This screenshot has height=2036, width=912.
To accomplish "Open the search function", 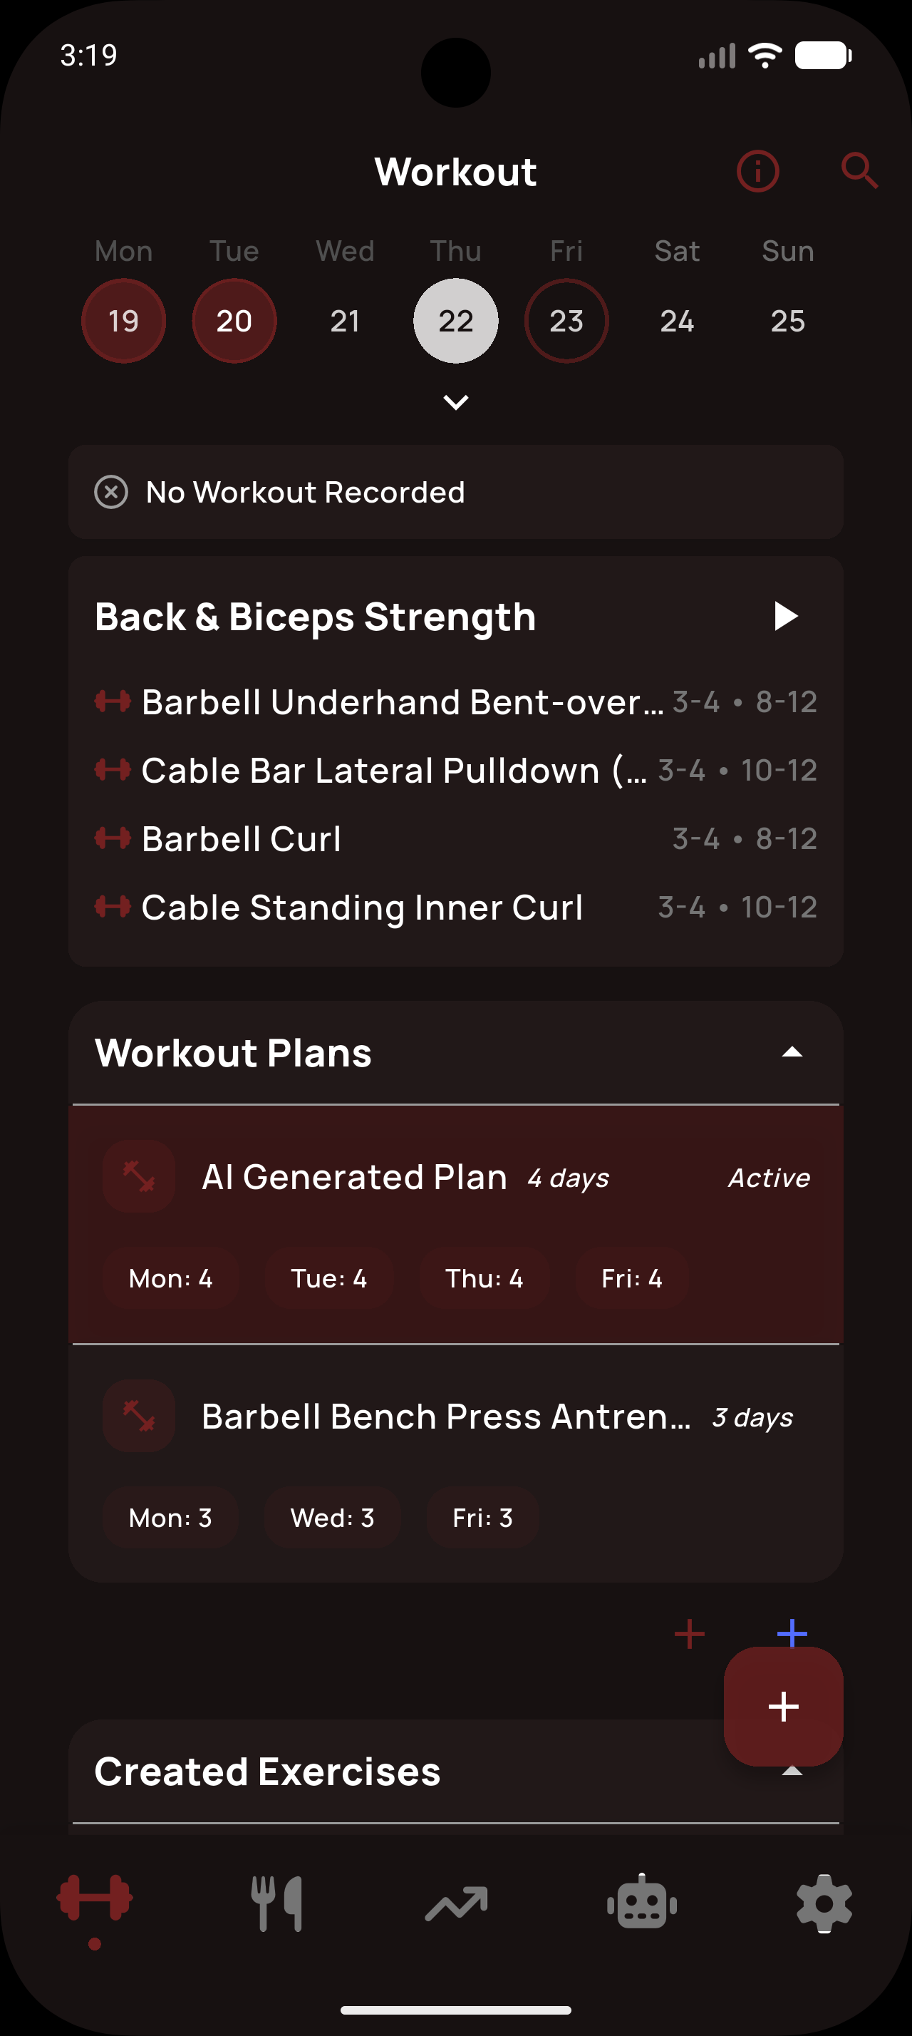I will [860, 170].
